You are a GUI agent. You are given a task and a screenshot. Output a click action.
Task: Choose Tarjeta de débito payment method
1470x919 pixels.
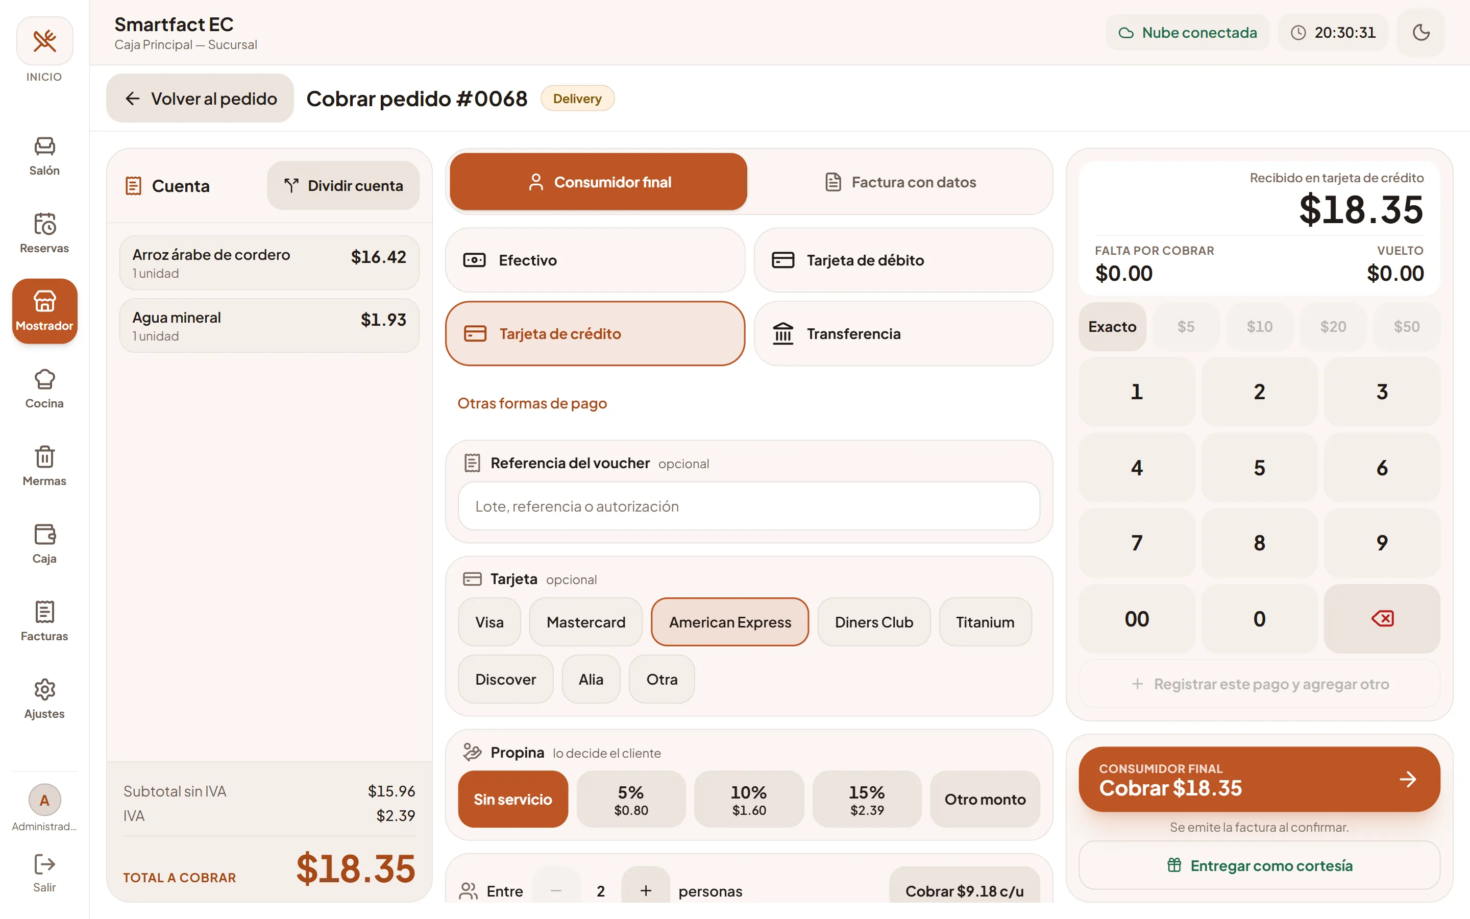pyautogui.click(x=903, y=260)
